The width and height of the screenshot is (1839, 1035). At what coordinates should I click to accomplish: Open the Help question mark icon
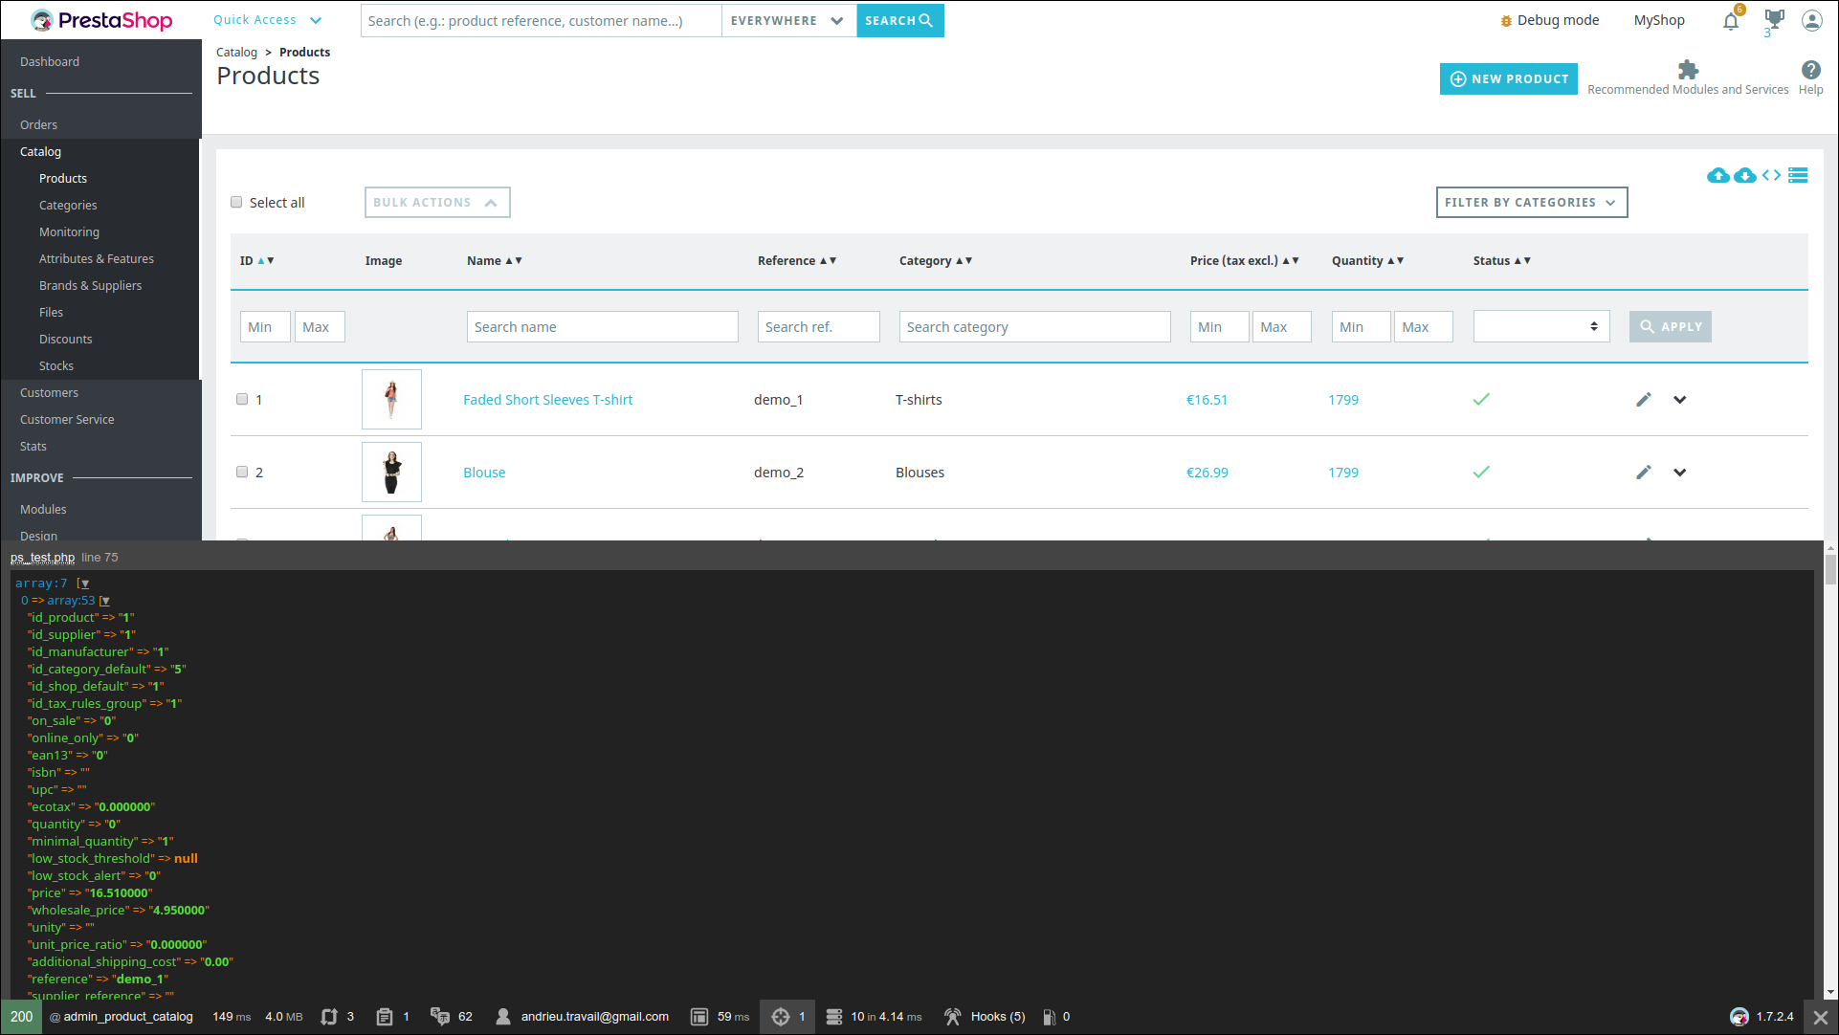[x=1810, y=70]
